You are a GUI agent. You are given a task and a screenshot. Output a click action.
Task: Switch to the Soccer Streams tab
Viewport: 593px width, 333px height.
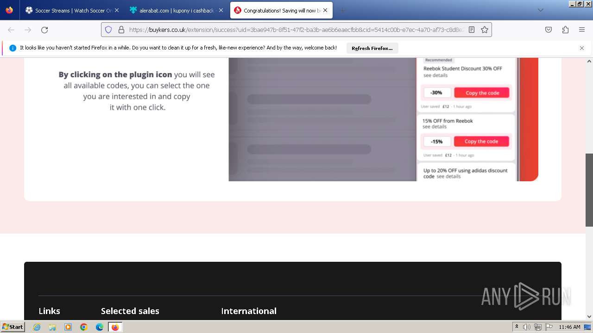tap(72, 10)
